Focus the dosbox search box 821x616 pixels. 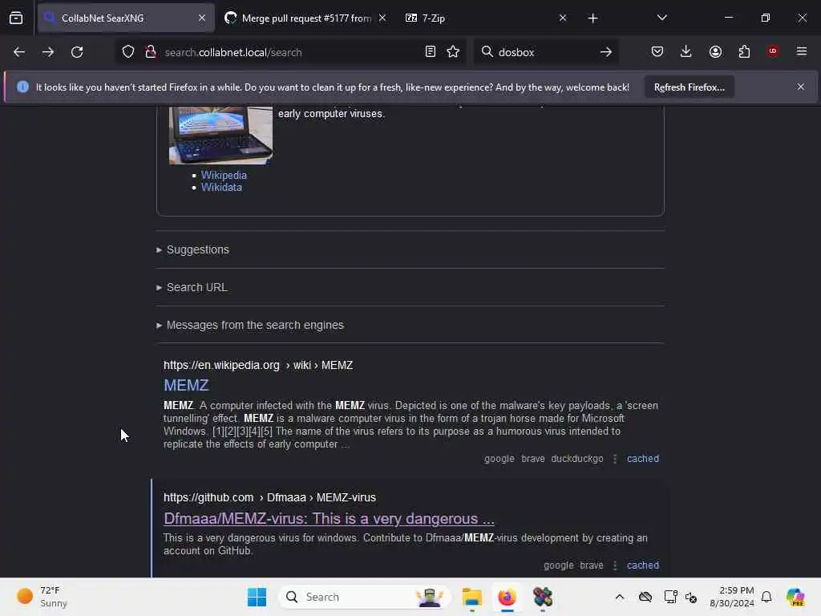pyautogui.click(x=544, y=52)
